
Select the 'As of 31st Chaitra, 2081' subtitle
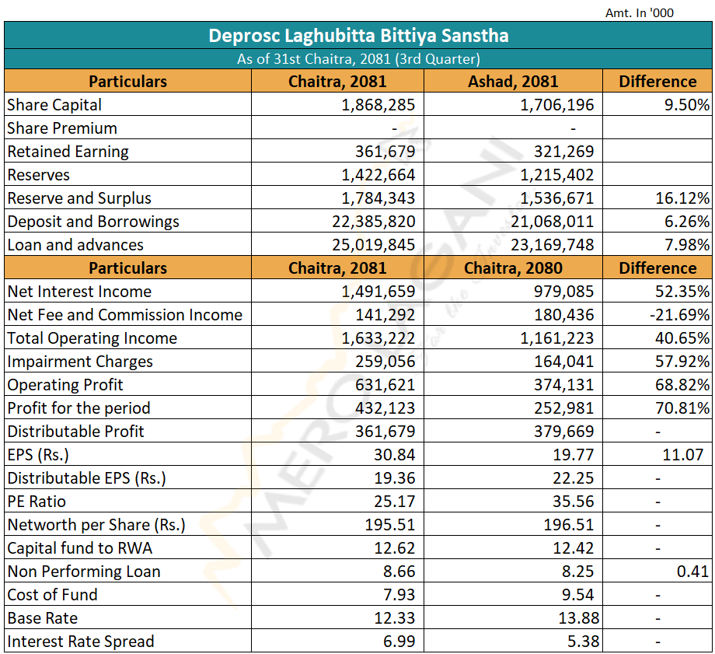[358, 59]
